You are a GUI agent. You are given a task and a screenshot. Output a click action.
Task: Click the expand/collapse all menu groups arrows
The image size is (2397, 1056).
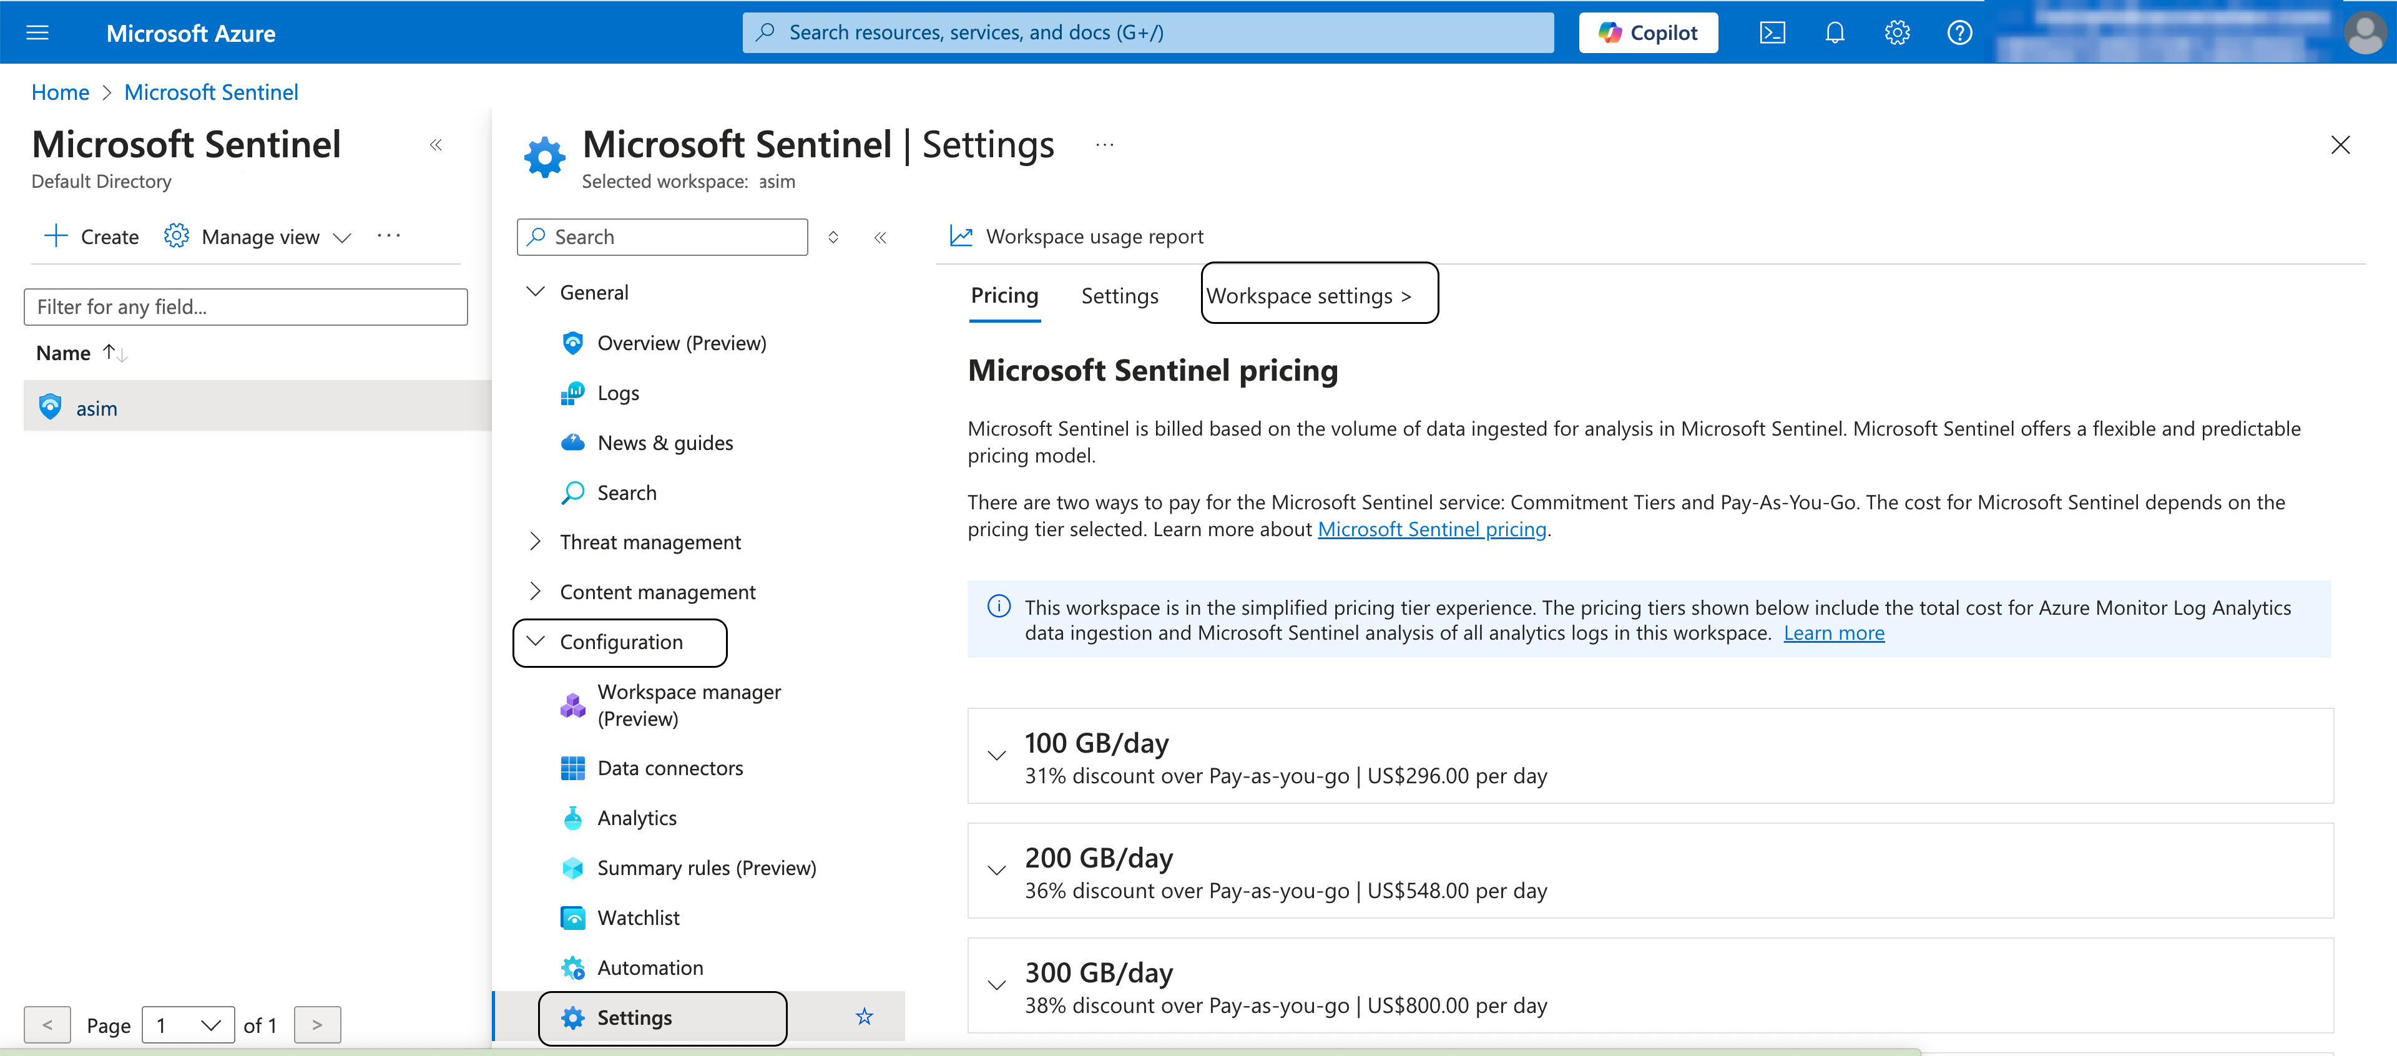pyautogui.click(x=833, y=237)
